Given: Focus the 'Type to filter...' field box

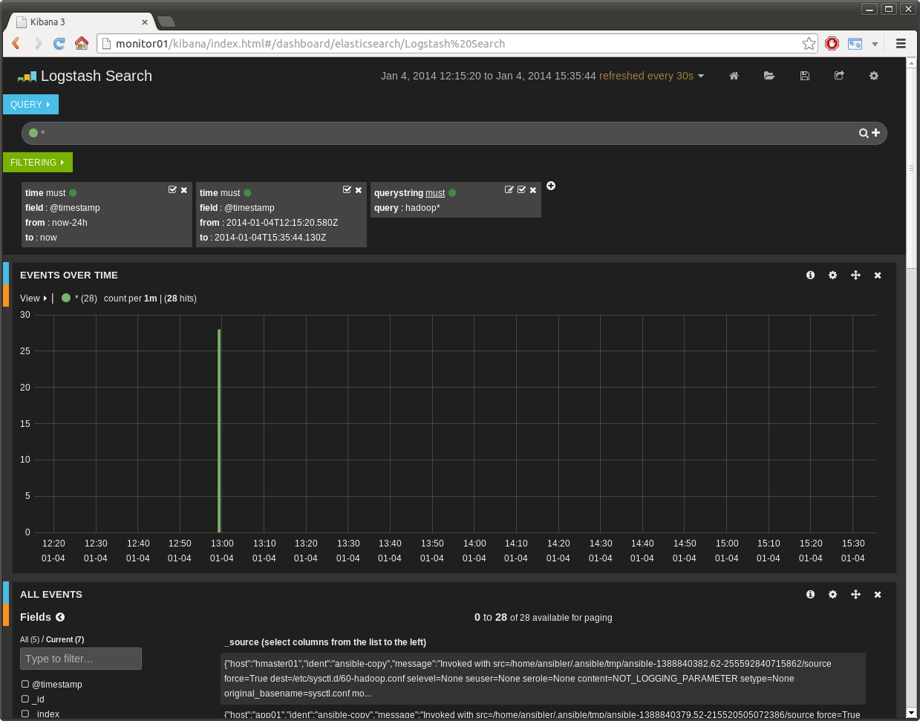Looking at the screenshot, I should pyautogui.click(x=81, y=659).
